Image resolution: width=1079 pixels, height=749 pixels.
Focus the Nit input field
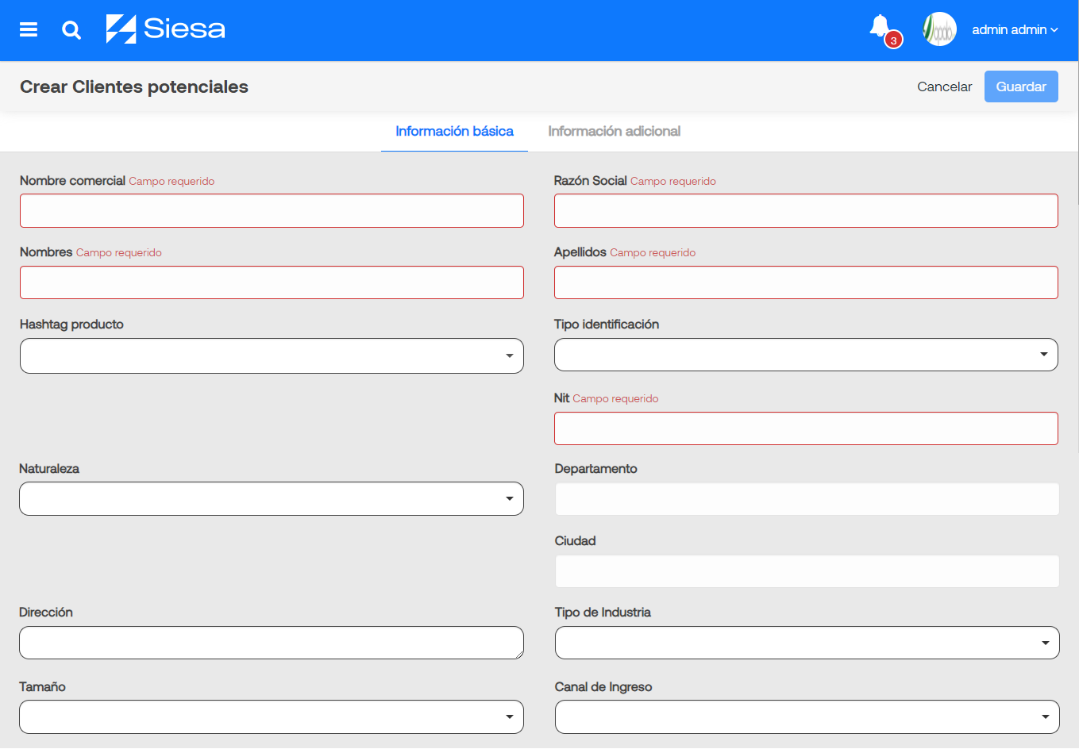coord(806,428)
